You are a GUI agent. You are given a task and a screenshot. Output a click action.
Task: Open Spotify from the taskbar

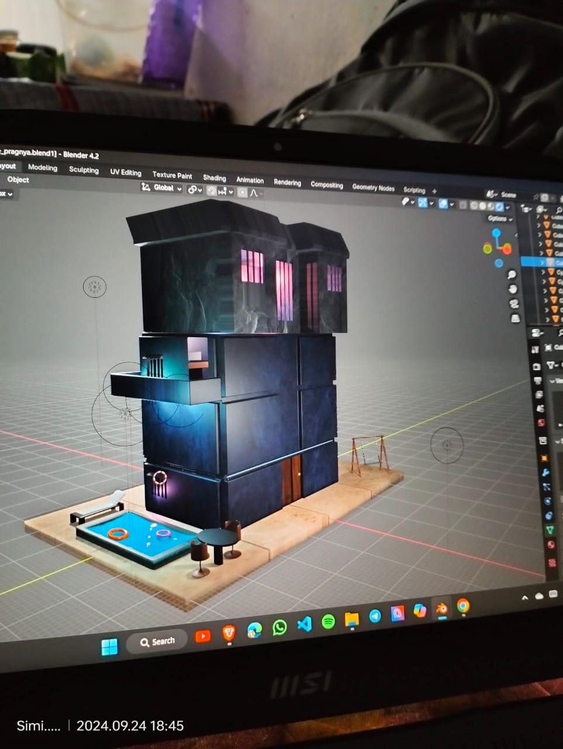point(329,622)
